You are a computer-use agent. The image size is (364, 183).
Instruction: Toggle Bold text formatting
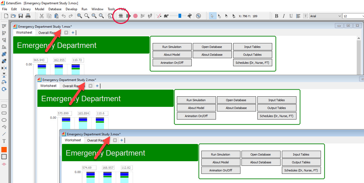276,16
